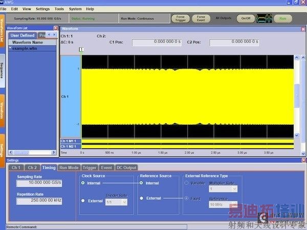This screenshot has height=230, width=307.
Task: Click the Run button
Action: click(282, 18)
